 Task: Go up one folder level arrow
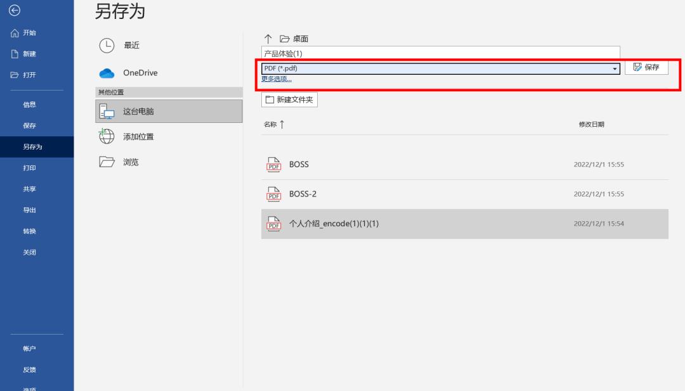click(x=268, y=39)
